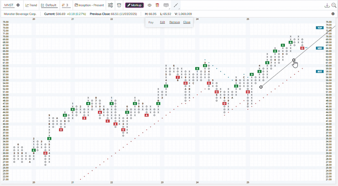This screenshot has width=338, height=186.
Task: Click the V: 1,069,009 volume text
Action: 183,14
